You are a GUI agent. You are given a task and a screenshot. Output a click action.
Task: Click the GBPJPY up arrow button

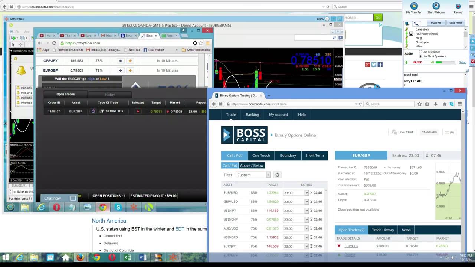click(120, 61)
